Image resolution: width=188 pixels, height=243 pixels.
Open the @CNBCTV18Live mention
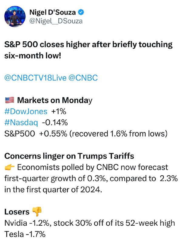(x=35, y=78)
